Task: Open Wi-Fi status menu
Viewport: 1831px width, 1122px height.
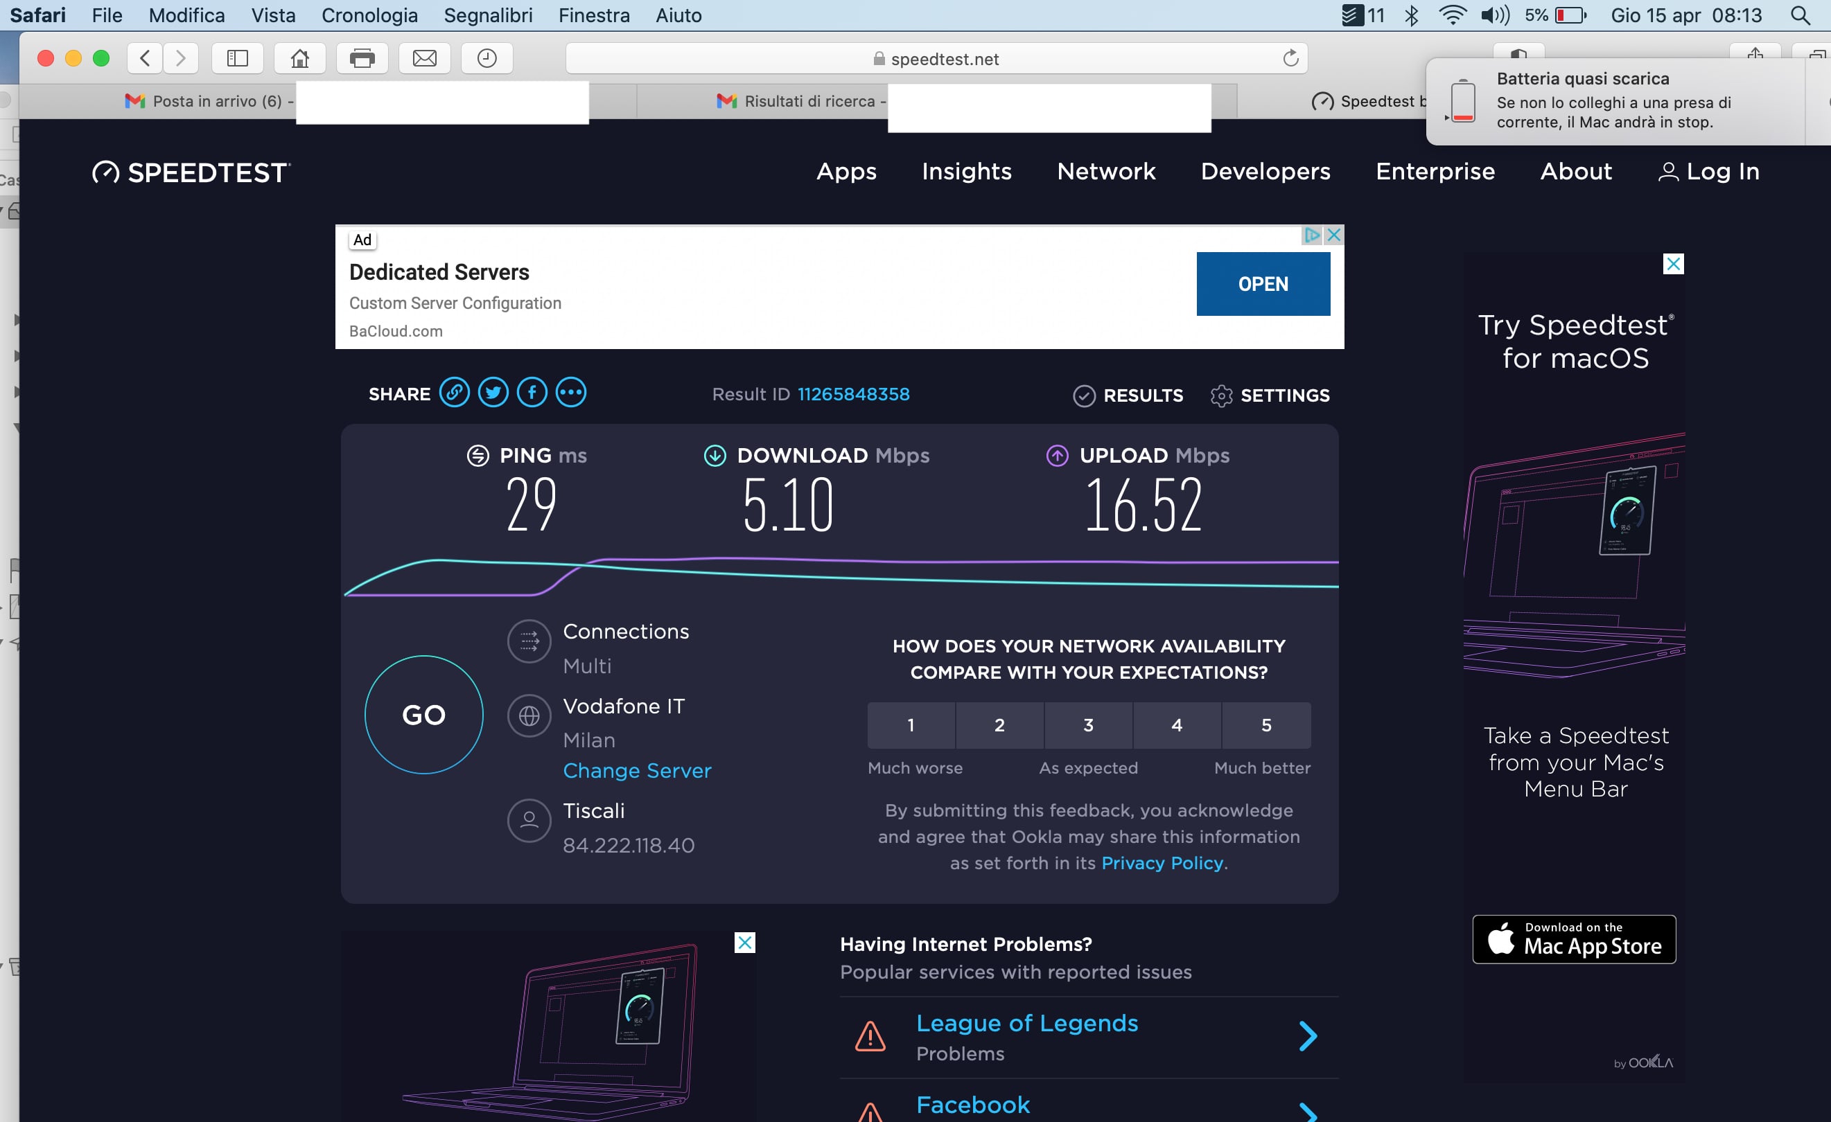Action: [1452, 15]
